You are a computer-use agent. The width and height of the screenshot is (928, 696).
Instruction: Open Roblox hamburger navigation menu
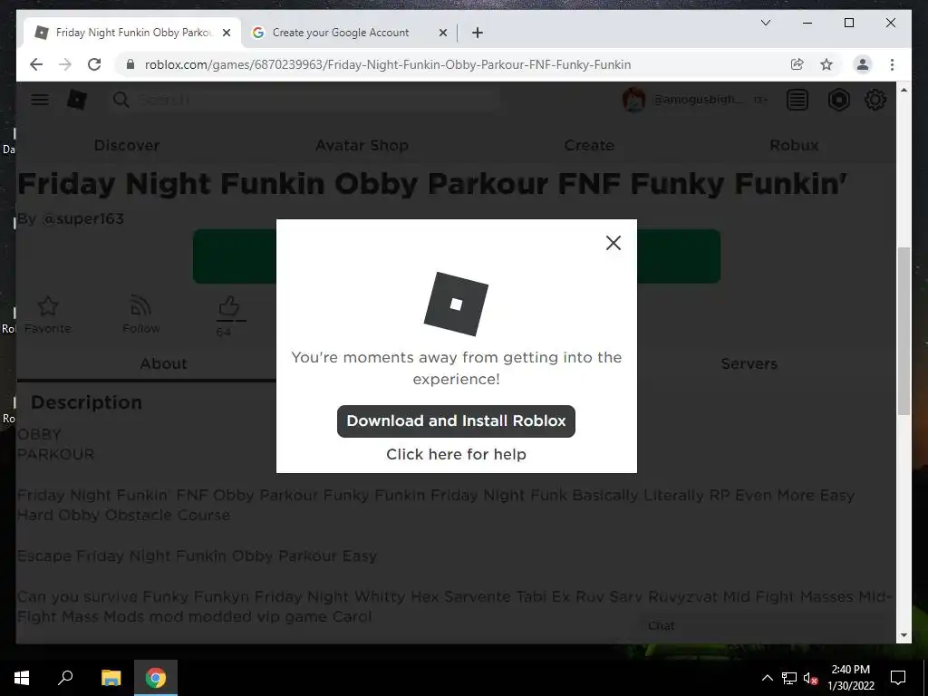click(40, 100)
